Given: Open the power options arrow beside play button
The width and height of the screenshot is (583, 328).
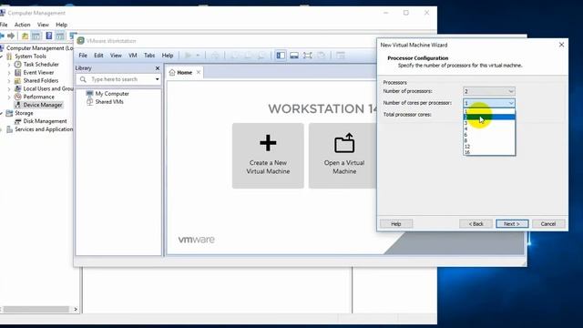Looking at the screenshot, I should pos(198,56).
